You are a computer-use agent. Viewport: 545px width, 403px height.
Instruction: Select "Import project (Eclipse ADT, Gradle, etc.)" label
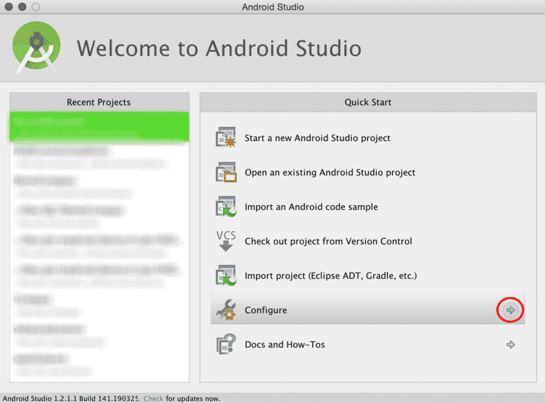pyautogui.click(x=331, y=276)
